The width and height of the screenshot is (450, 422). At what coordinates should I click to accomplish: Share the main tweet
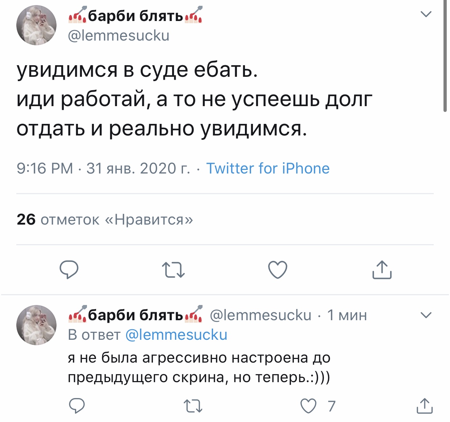click(382, 270)
